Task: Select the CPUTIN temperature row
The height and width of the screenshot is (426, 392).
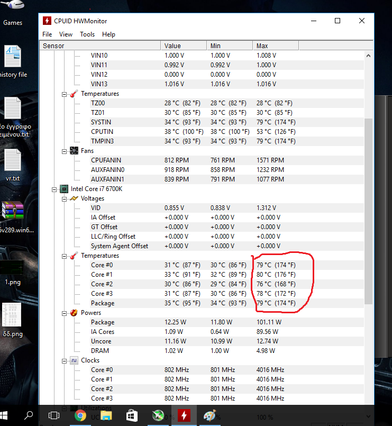Action: coord(201,132)
